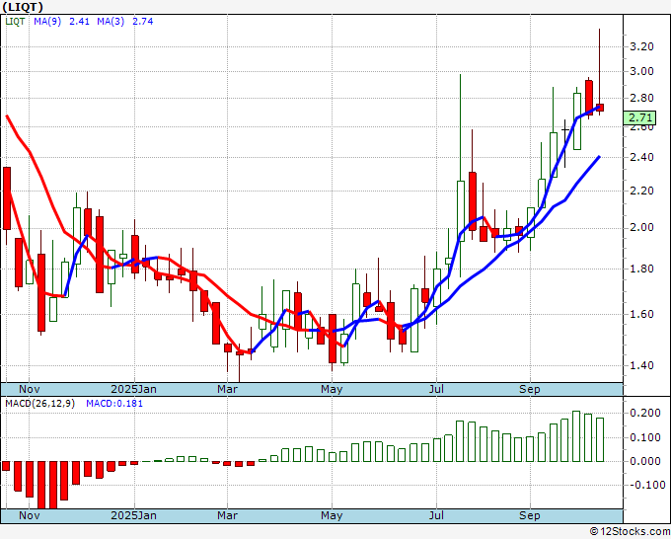Click Nov on the MACD date axis
The height and width of the screenshot is (539, 671).
point(30,515)
